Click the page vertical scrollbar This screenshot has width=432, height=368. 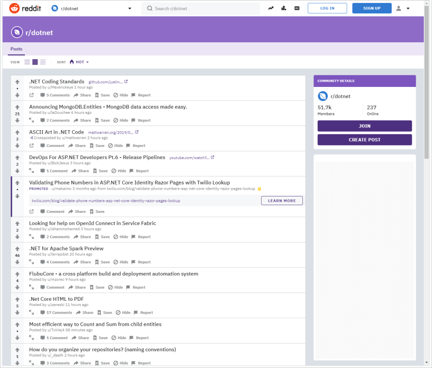(427, 83)
